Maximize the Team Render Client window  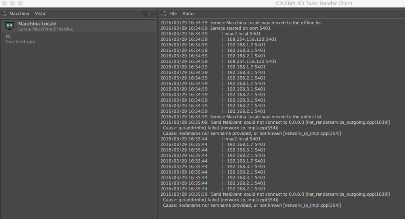20,3
